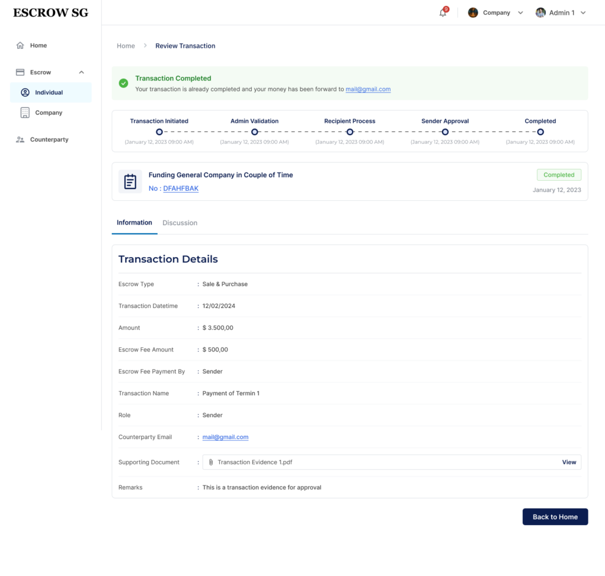This screenshot has height=576, width=605.
Task: Click the paperclip icon on Transaction Evidence
Action: pyautogui.click(x=211, y=462)
